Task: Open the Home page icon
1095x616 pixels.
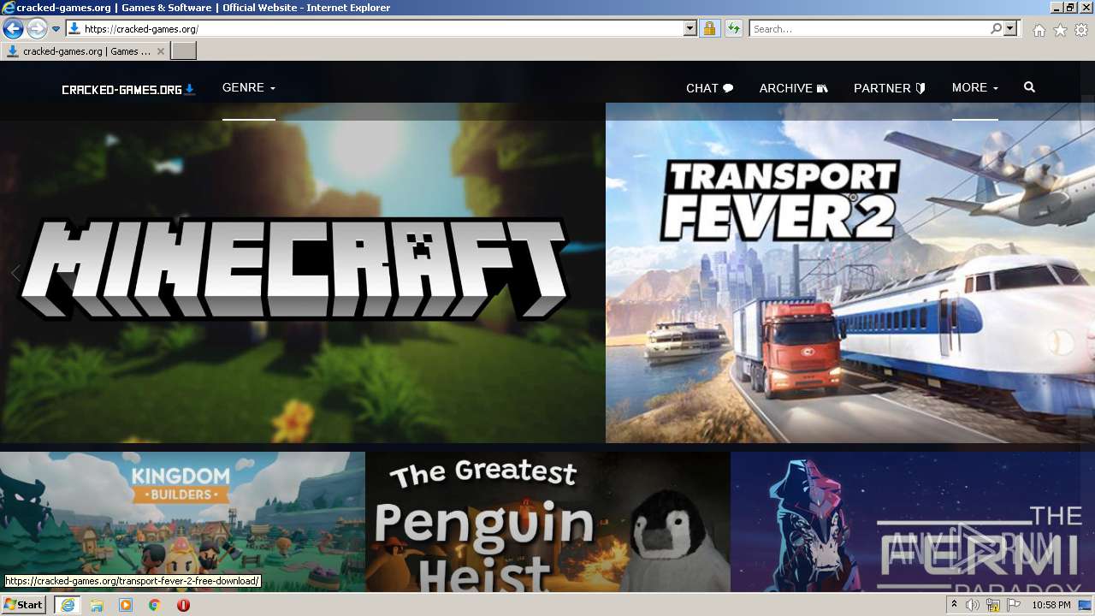Action: click(x=1039, y=30)
